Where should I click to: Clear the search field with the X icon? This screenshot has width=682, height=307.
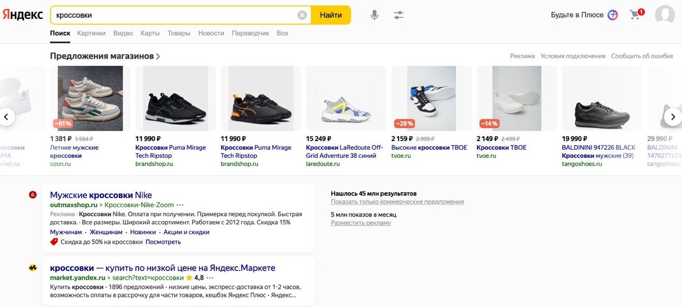click(302, 15)
